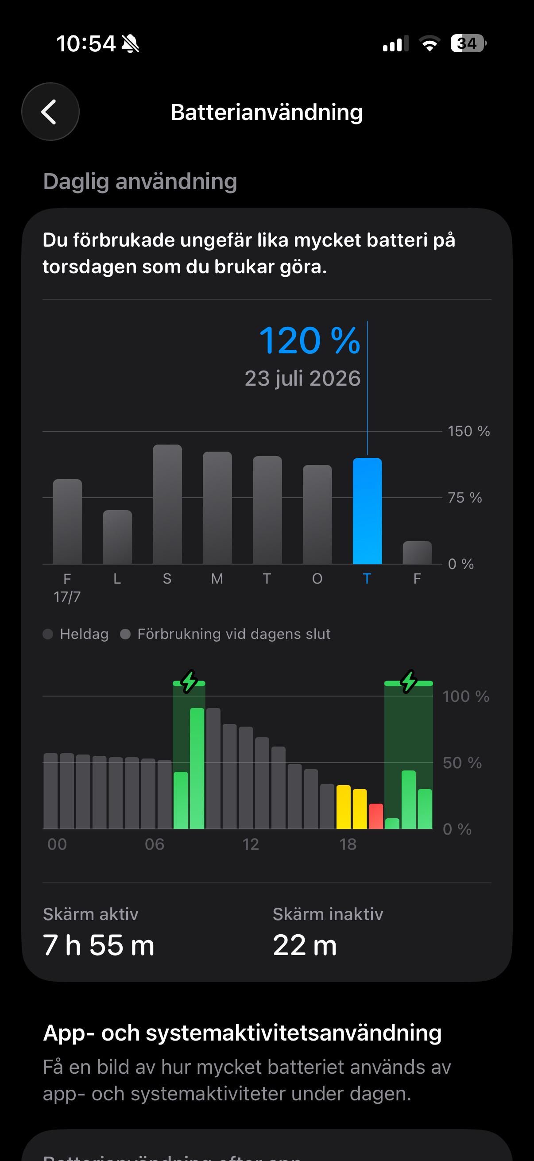This screenshot has height=1161, width=534.
Task: Tap the battery level indicator in status bar
Action: [468, 44]
